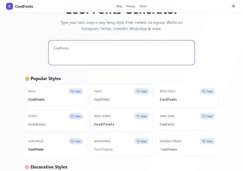Click the palette icon beside Decorative Styles
The image size is (243, 171).
[x=27, y=167]
